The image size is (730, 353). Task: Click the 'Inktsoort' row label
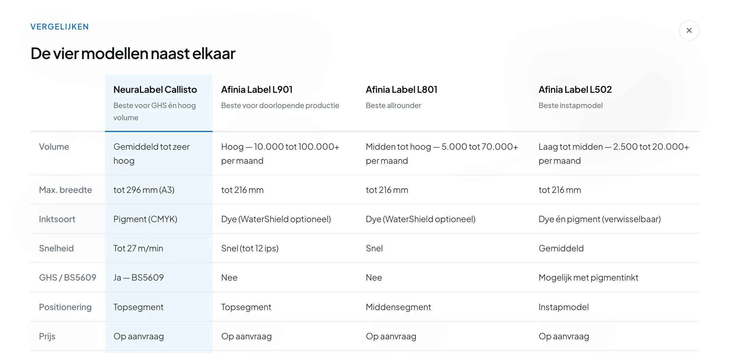(57, 219)
